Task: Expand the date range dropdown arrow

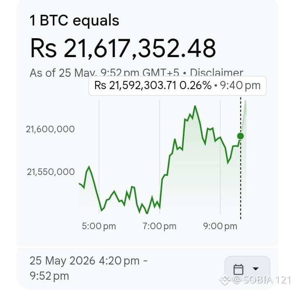Action: pyautogui.click(x=256, y=269)
